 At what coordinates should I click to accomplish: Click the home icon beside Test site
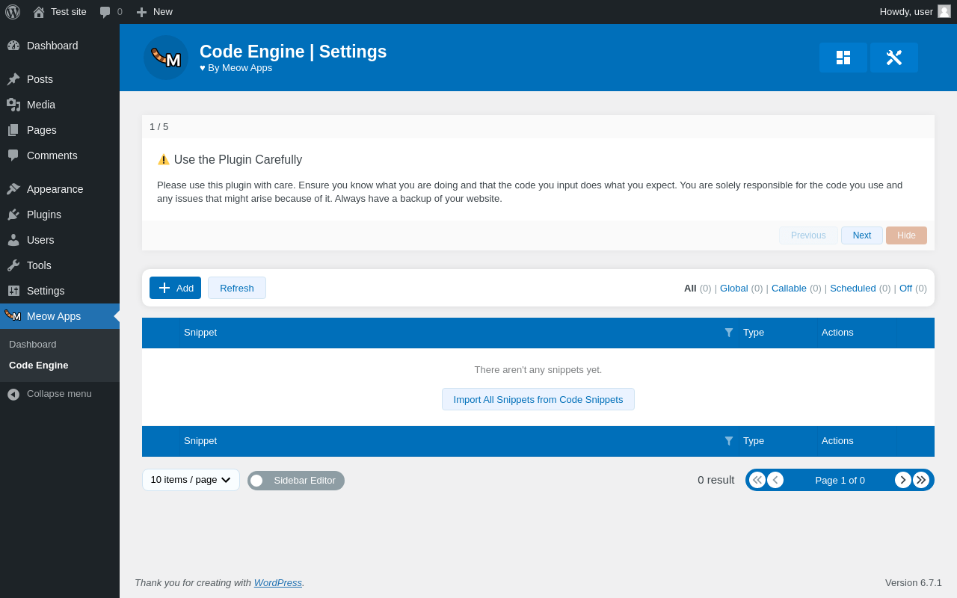pyautogui.click(x=39, y=12)
